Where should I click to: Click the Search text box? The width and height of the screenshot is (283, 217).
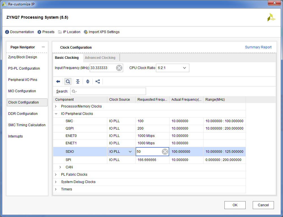(108, 91)
